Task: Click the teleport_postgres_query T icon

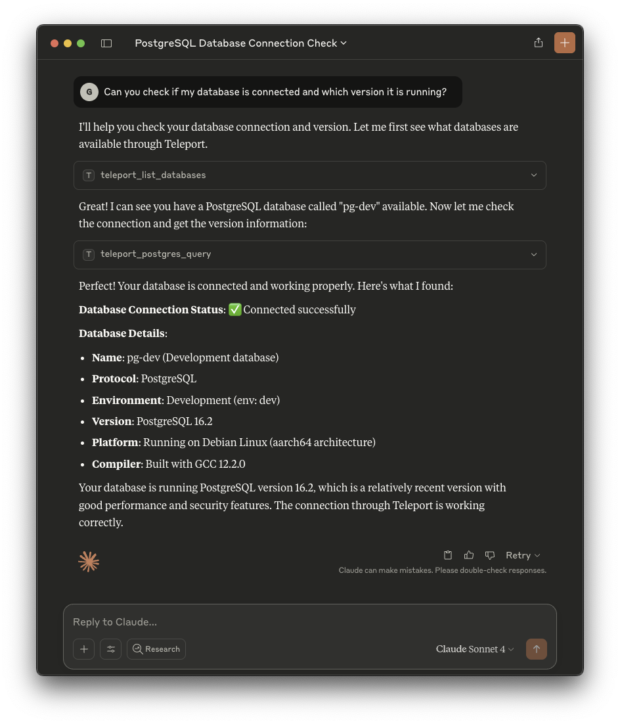Action: click(x=89, y=254)
